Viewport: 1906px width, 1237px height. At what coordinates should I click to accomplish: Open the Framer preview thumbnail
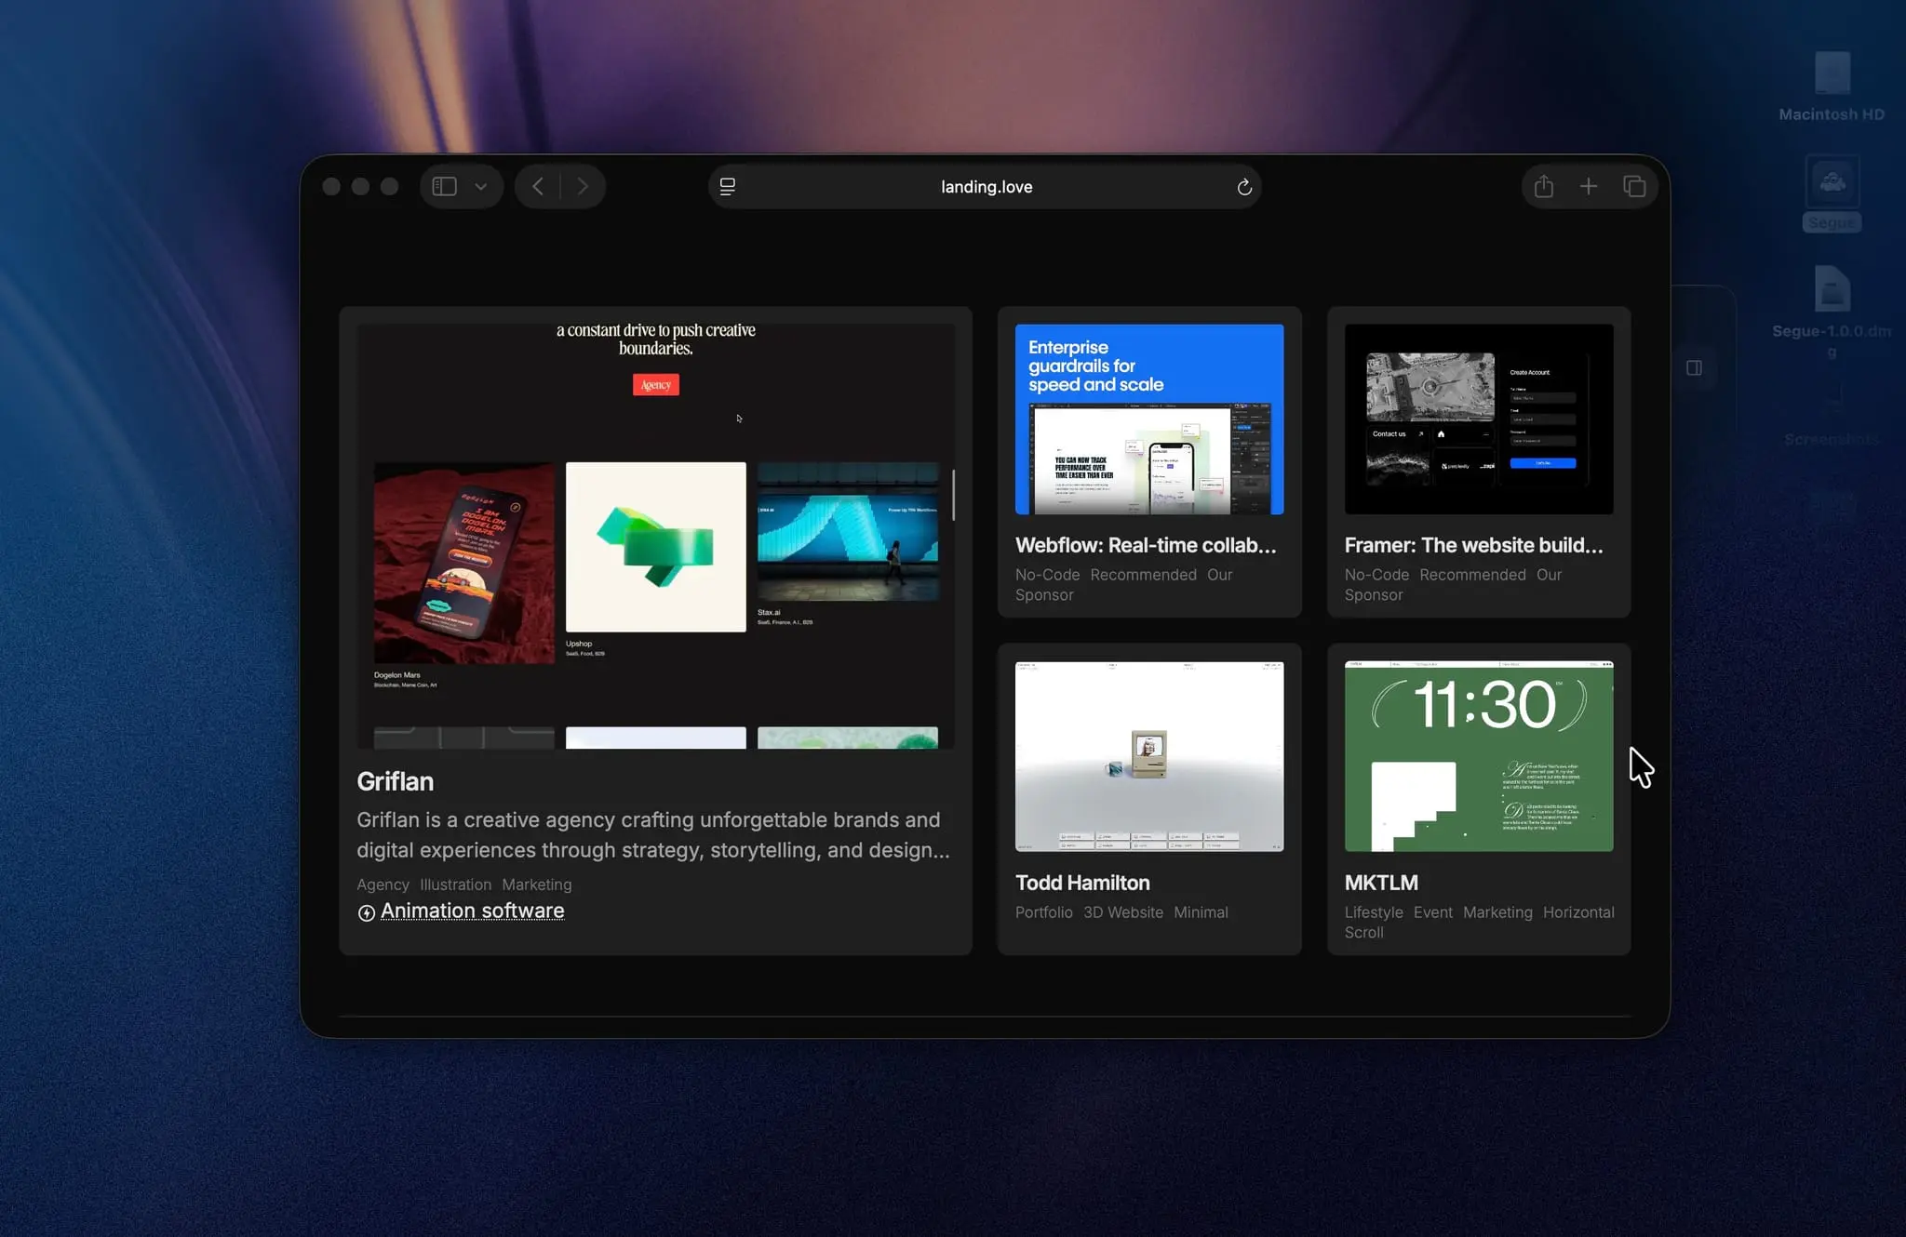(1479, 419)
